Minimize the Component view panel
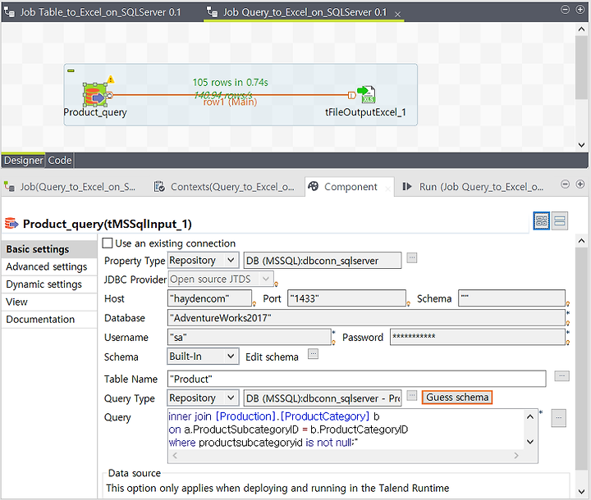This screenshot has height=500, width=591. [565, 184]
